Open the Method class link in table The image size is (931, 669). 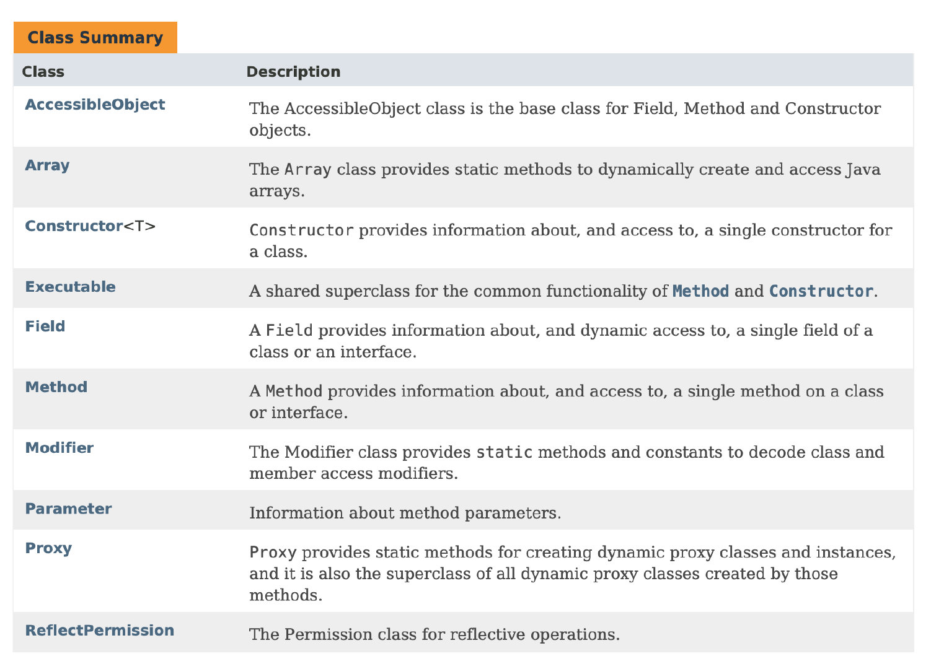56,387
